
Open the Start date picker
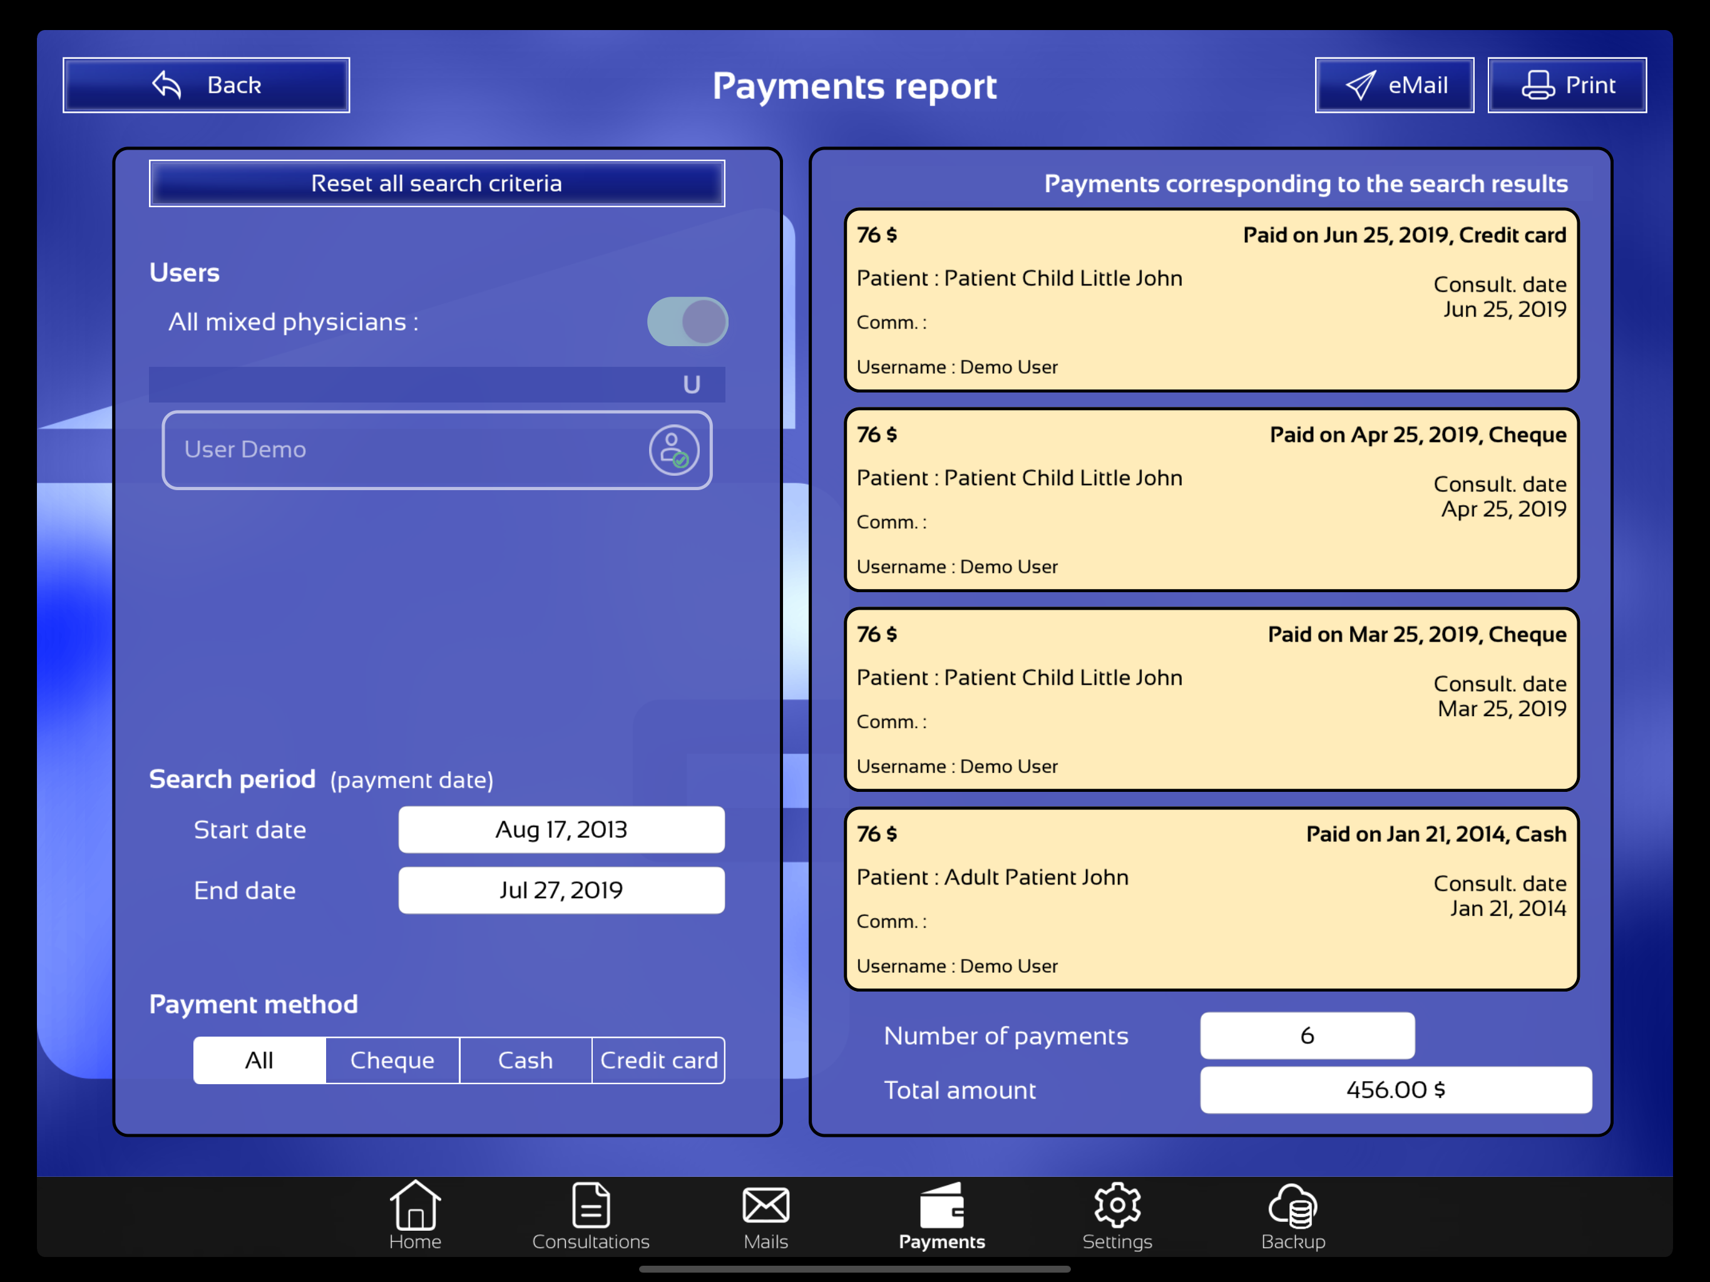point(561,829)
